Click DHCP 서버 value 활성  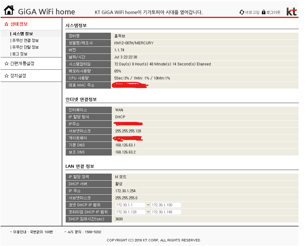point(119,184)
